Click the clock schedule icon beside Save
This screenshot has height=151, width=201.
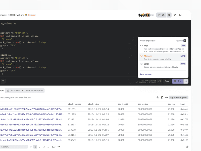(160, 81)
